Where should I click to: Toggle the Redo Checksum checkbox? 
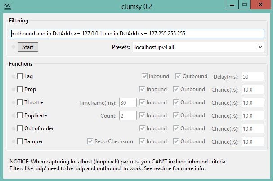[x=90, y=141]
